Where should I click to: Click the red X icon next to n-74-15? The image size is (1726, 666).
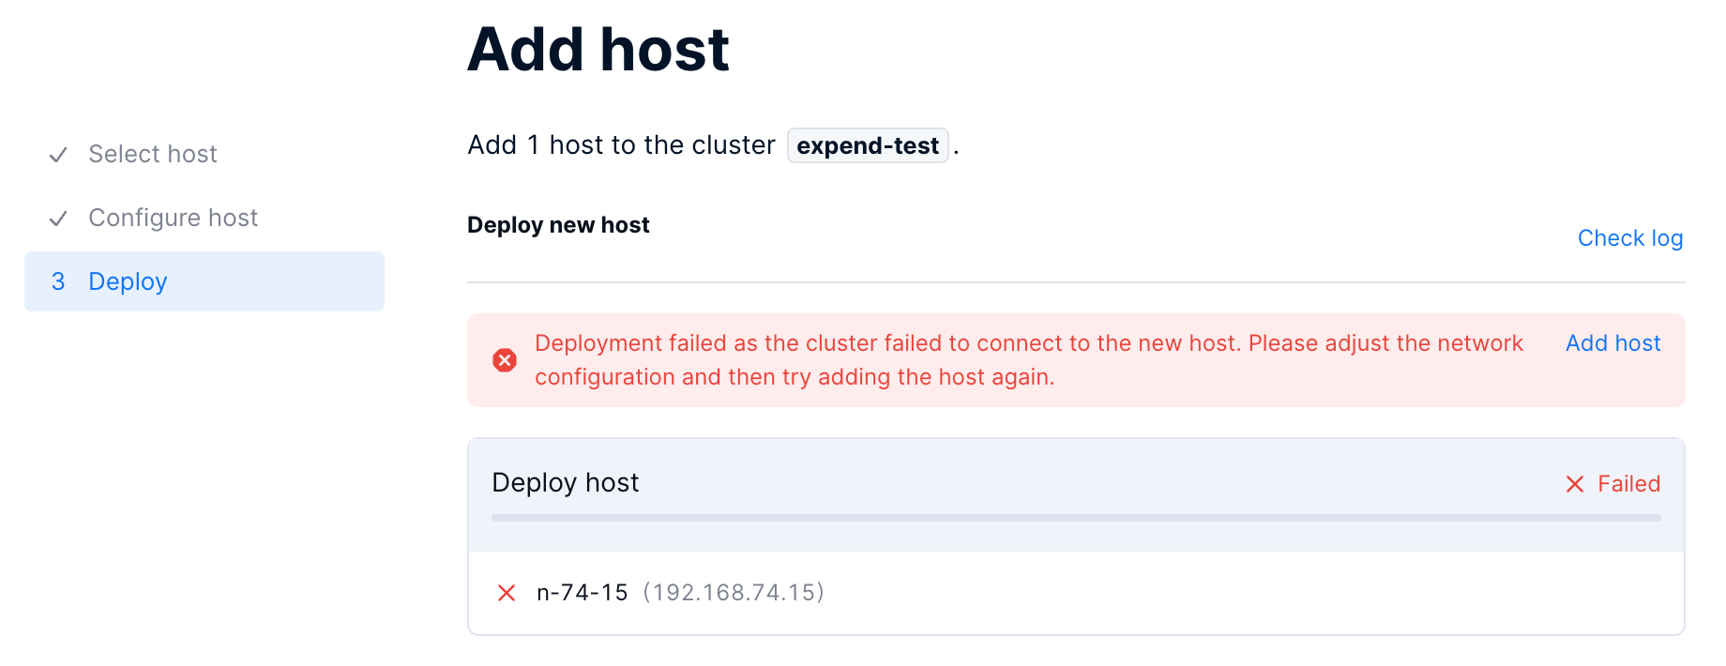[507, 593]
